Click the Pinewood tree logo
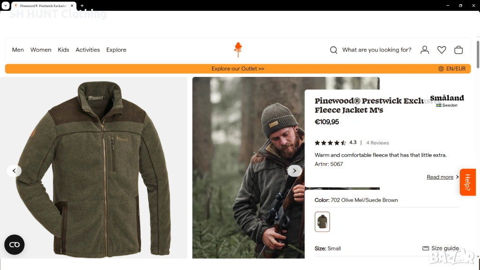This screenshot has height=270, width=480. (x=238, y=50)
